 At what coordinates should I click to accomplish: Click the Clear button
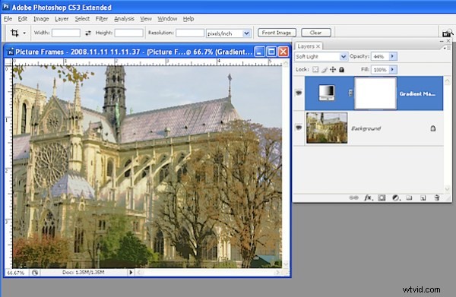coord(316,33)
